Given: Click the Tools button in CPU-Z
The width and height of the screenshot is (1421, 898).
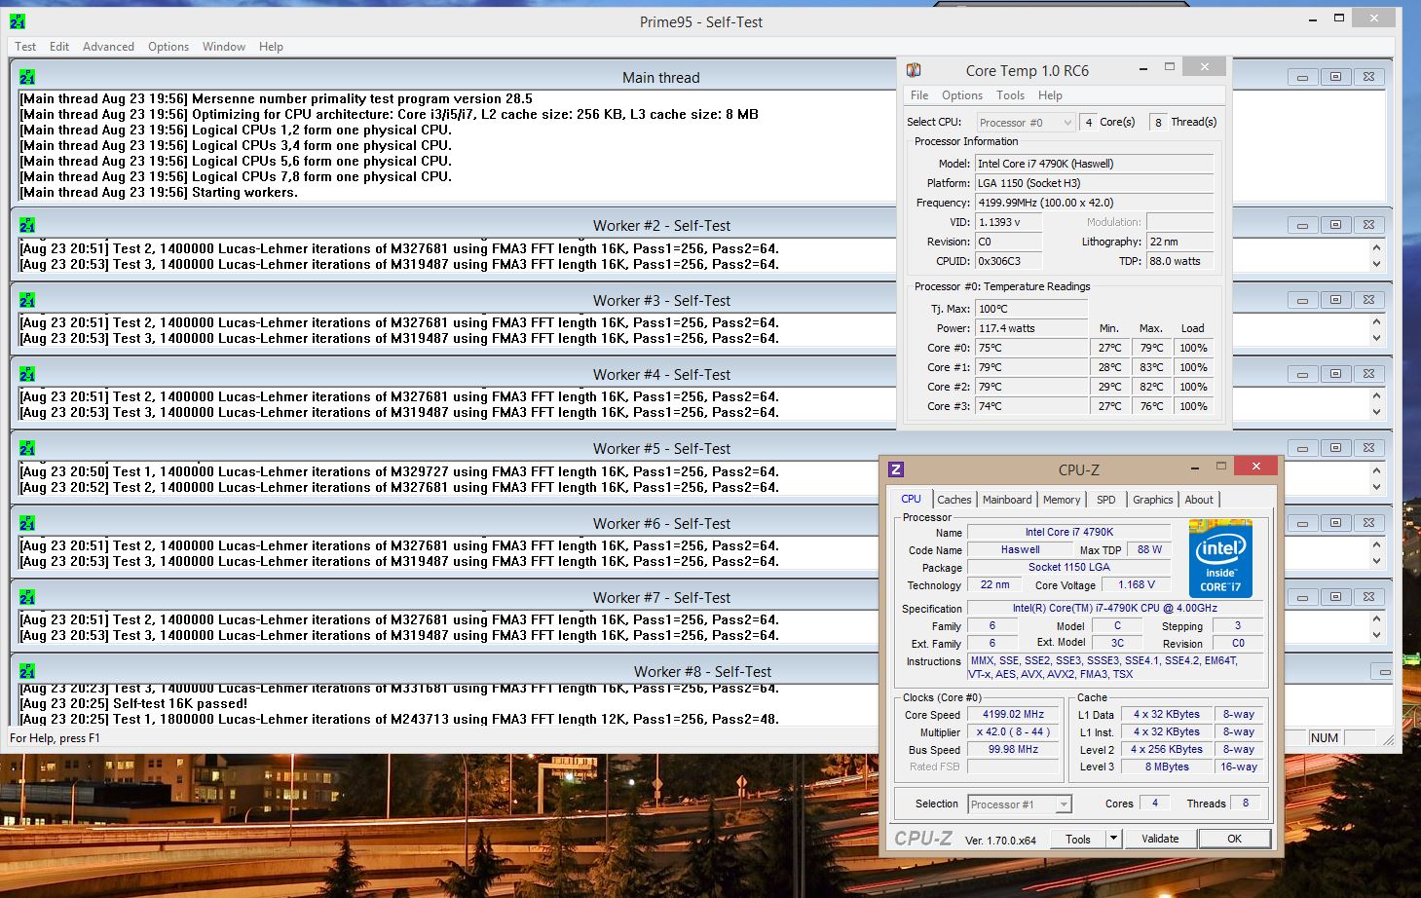Looking at the screenshot, I should tap(1078, 839).
